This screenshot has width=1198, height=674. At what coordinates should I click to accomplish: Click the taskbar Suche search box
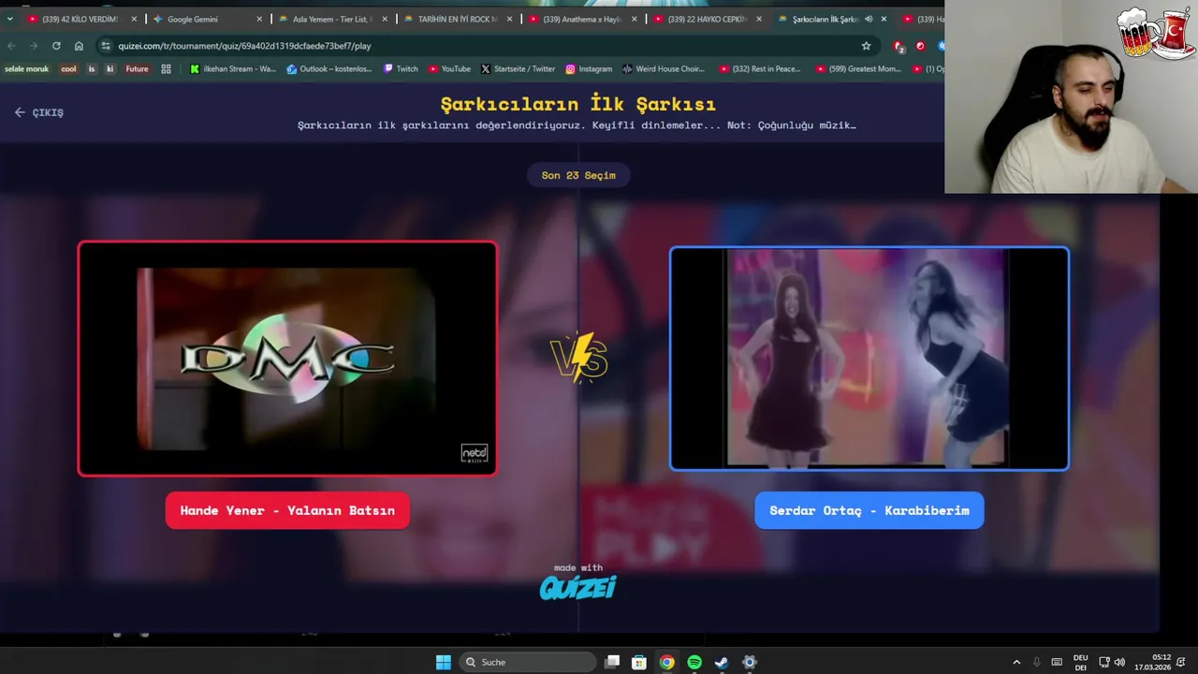(529, 662)
